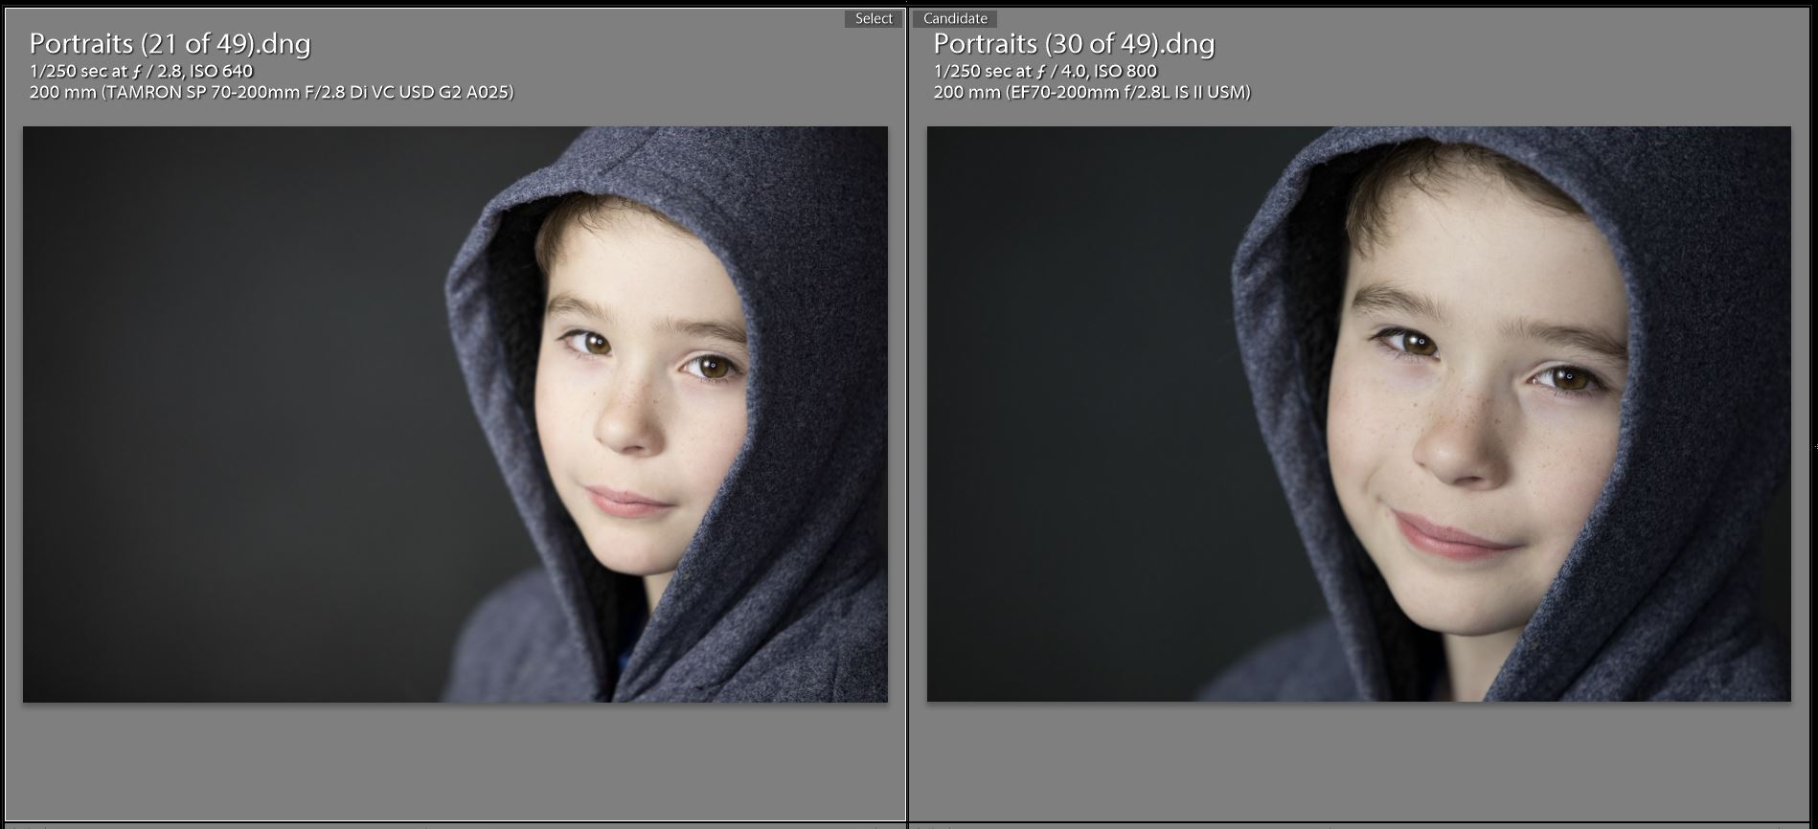Click the filename Portraits (21 of 49).dng

(x=170, y=44)
